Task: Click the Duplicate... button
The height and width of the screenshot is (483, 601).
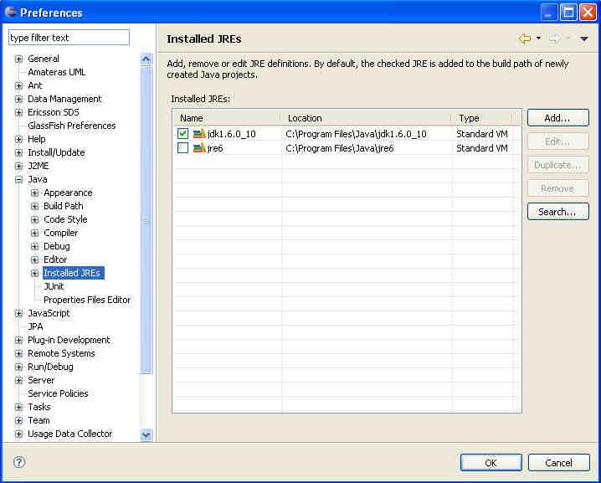Action: click(x=558, y=165)
